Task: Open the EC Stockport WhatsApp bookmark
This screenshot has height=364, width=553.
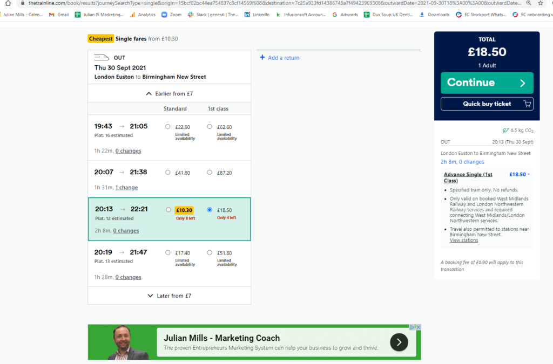Action: [x=481, y=15]
